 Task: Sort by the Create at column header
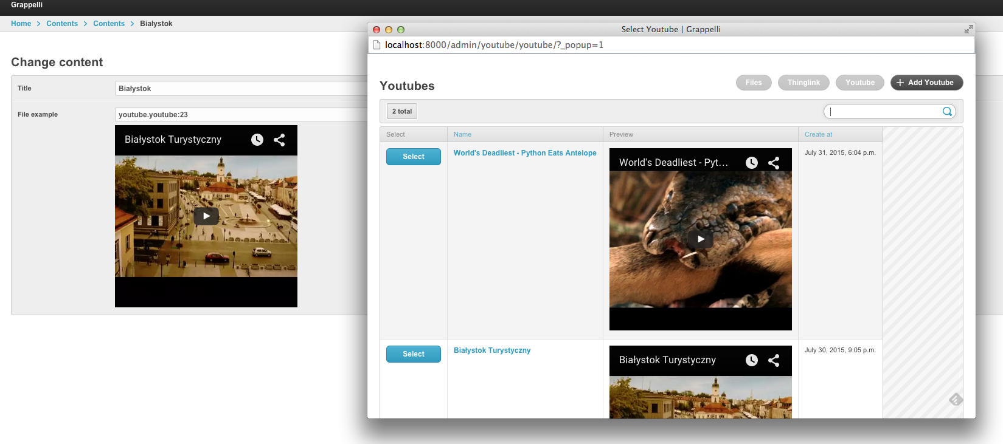point(818,134)
